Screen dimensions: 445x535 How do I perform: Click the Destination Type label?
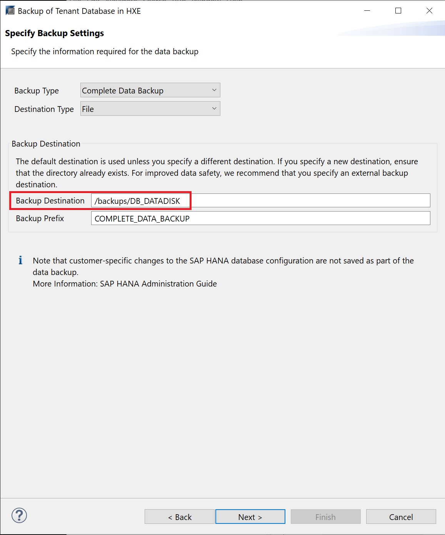(44, 109)
